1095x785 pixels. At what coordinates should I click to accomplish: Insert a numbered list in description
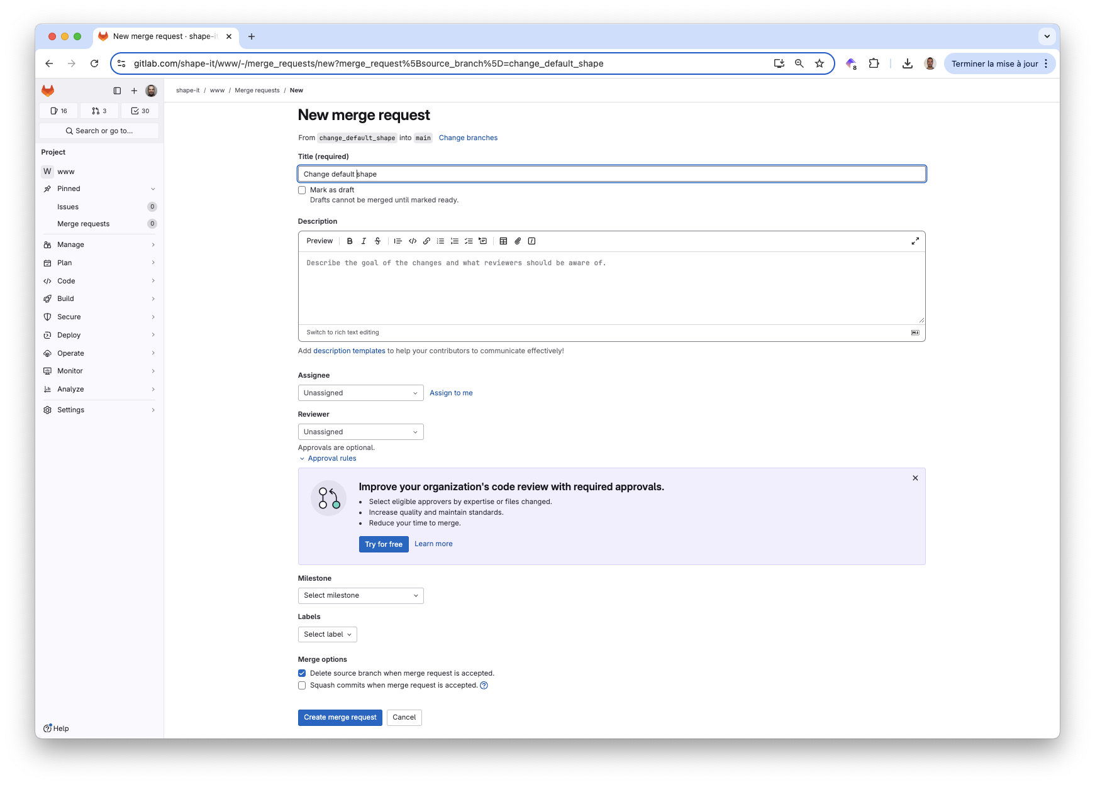pos(455,241)
